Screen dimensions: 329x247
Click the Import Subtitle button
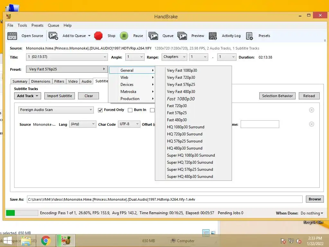59,96
